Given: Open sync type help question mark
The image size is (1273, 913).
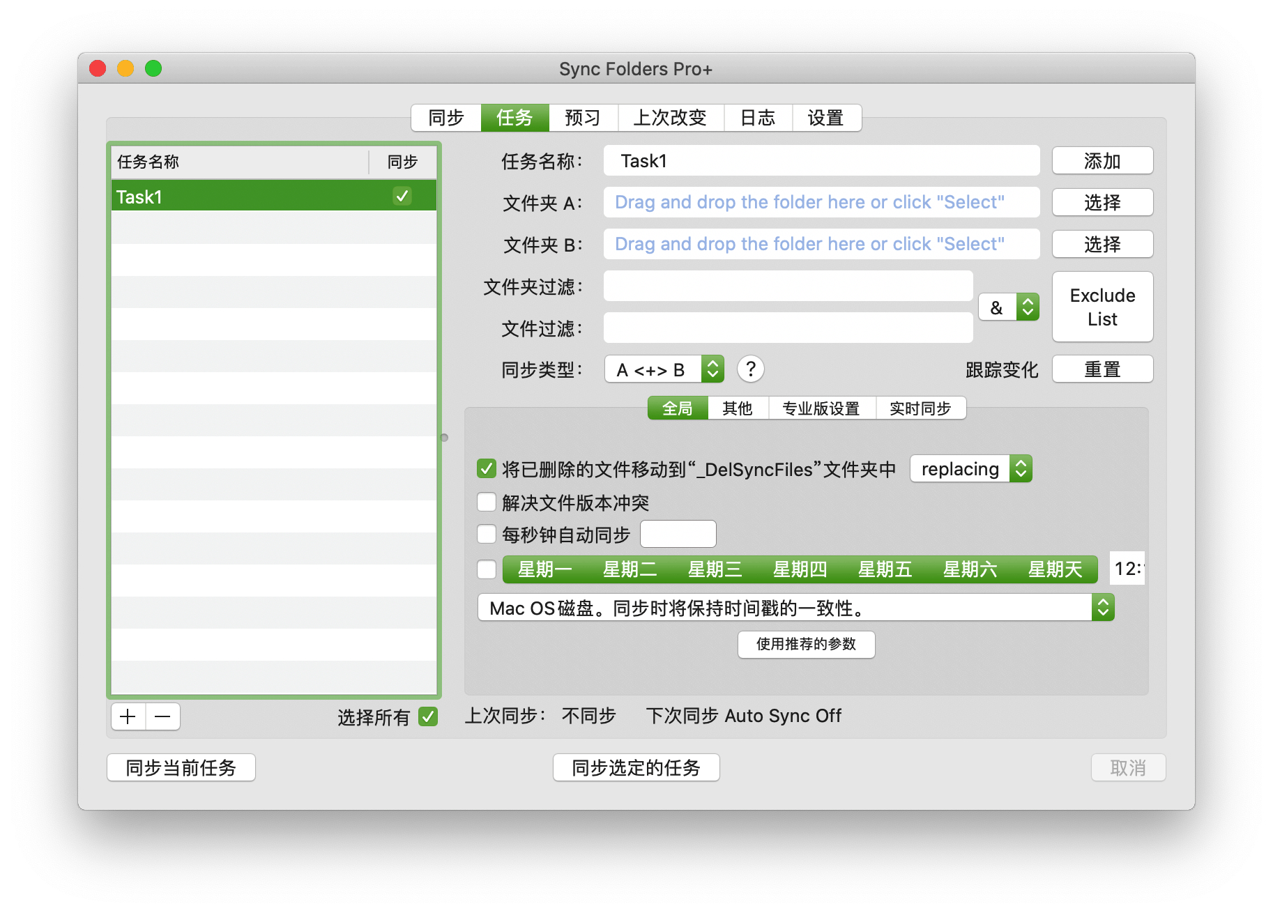Looking at the screenshot, I should tap(750, 369).
